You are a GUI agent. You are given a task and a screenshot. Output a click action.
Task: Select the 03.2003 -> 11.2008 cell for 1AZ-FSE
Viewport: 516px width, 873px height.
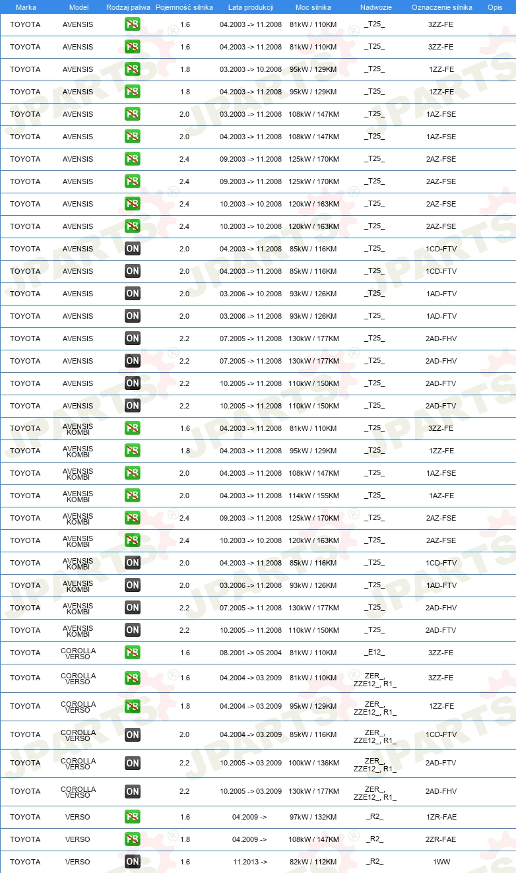[x=251, y=114]
